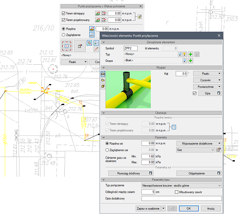Image resolution: width=246 pixels, height=222 pixels.
Task: Collapse the Wygląd section
Action: [x=104, y=67]
